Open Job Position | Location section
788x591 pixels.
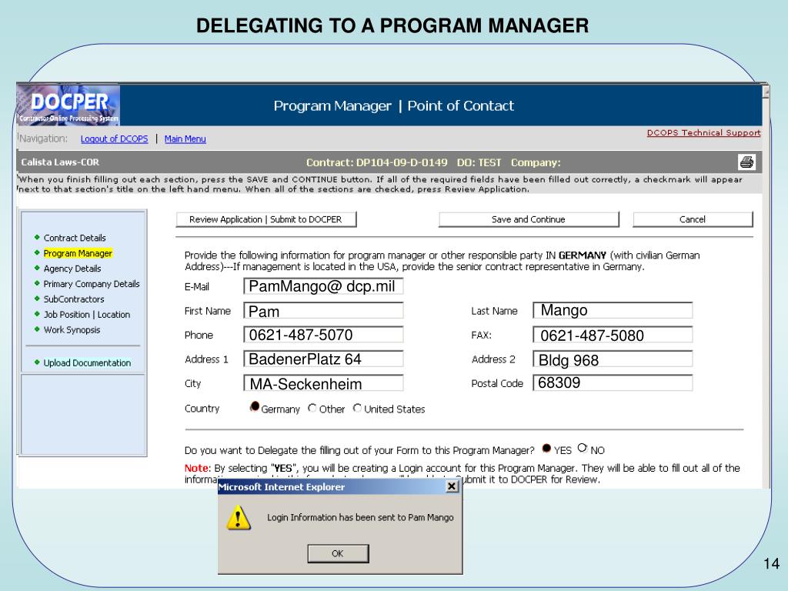[x=86, y=315]
